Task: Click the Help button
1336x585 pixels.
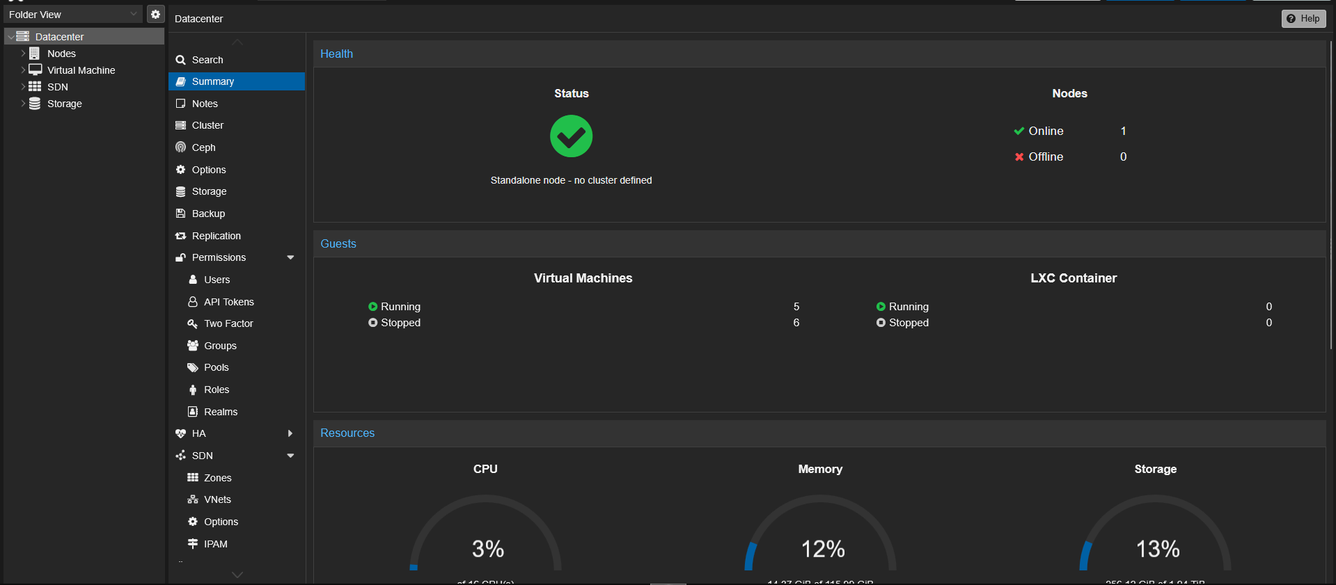Action: pyautogui.click(x=1303, y=19)
